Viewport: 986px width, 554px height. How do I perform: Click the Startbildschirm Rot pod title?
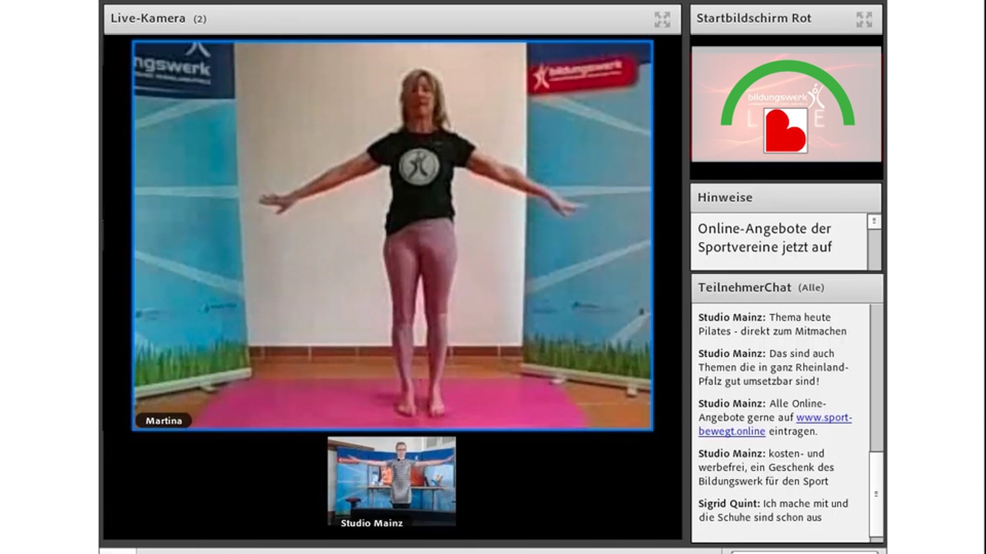point(754,18)
